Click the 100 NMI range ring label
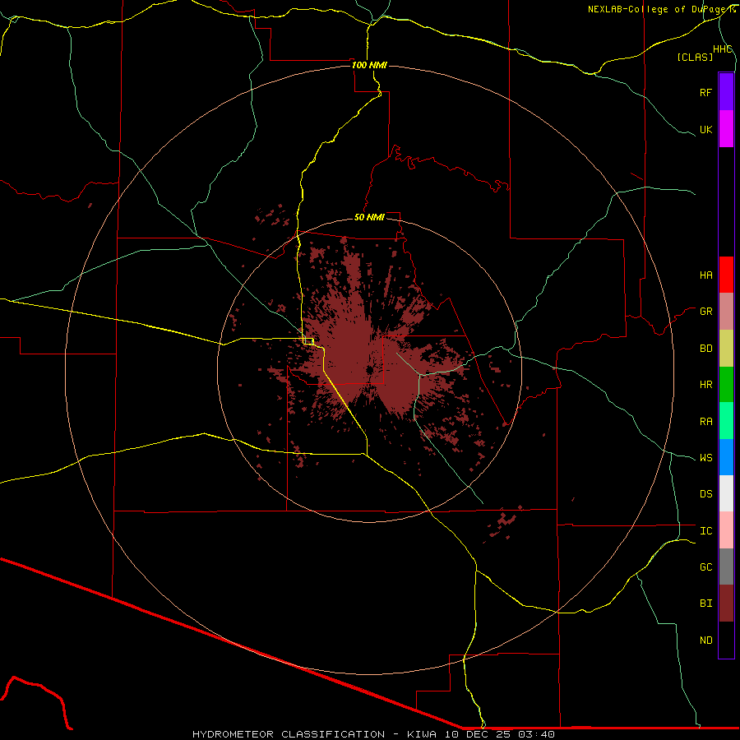 (369, 65)
